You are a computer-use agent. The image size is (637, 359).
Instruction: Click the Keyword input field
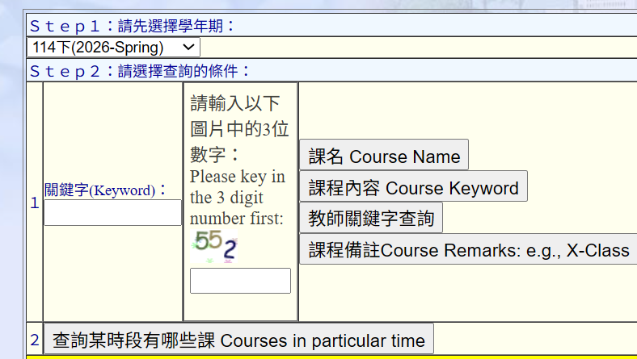pos(112,212)
